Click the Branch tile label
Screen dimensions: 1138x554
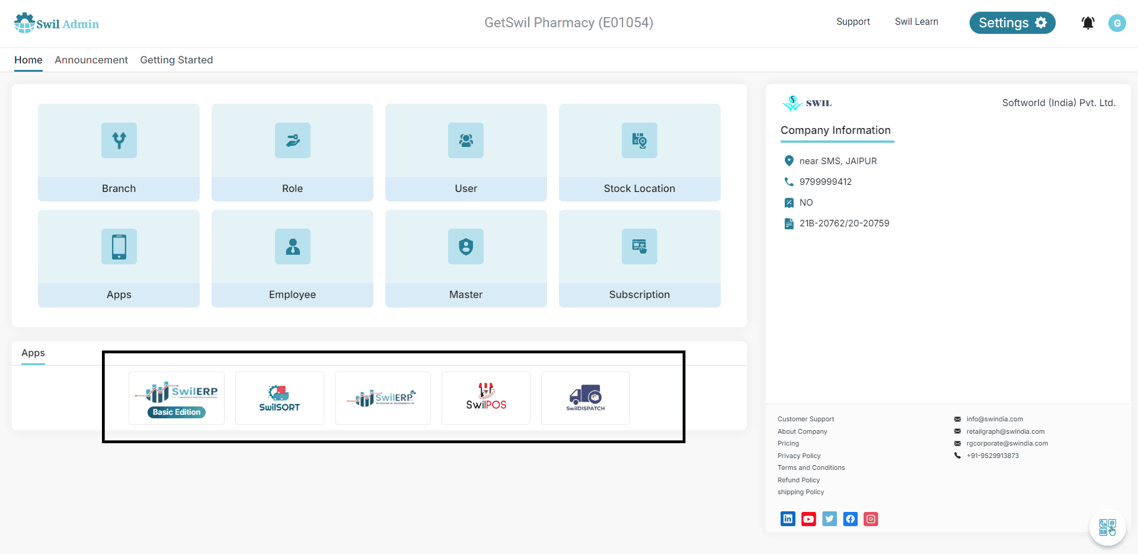pos(119,188)
